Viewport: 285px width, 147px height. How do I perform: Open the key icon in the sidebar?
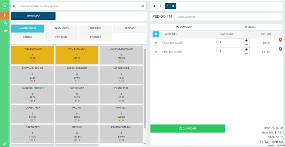[5, 23]
